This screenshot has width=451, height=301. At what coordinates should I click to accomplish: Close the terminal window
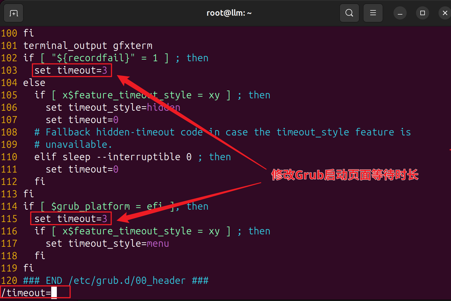tap(445, 13)
